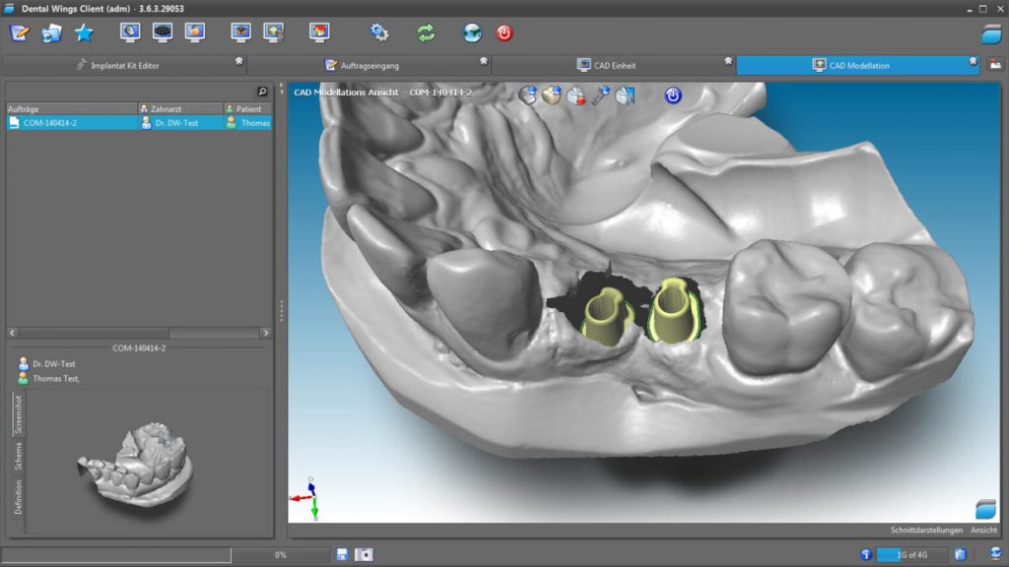Click the 1G of 4G memory bar

click(911, 555)
